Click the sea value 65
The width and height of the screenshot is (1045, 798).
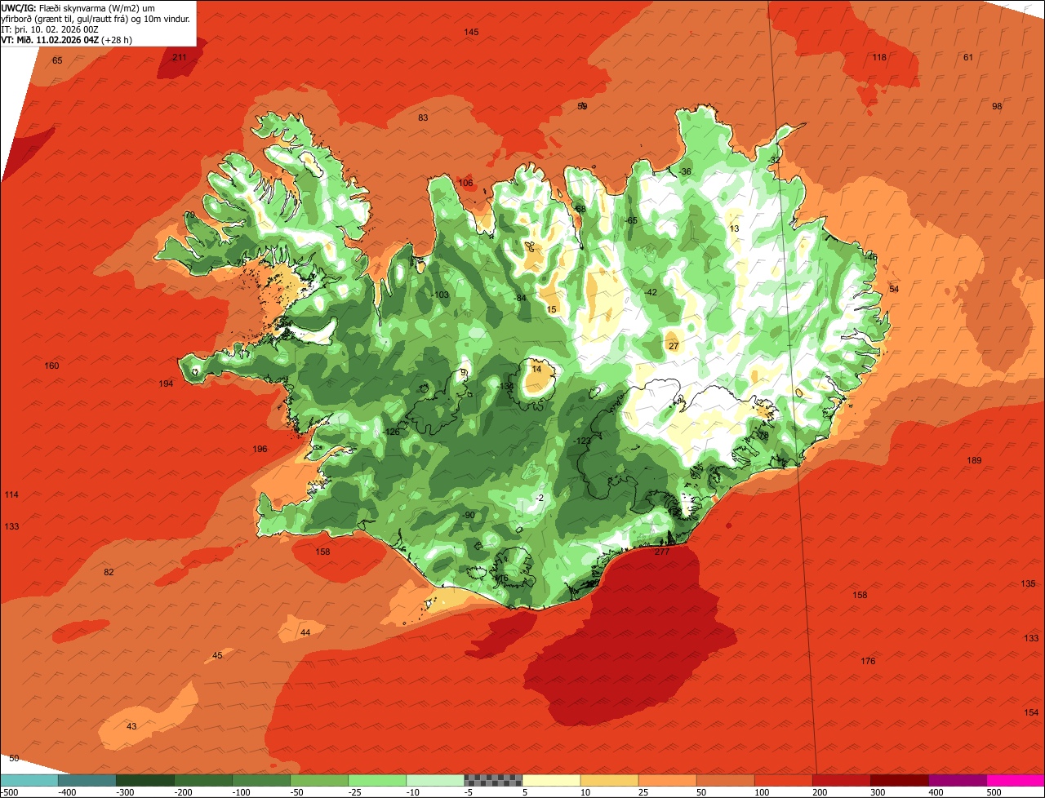pyautogui.click(x=57, y=60)
